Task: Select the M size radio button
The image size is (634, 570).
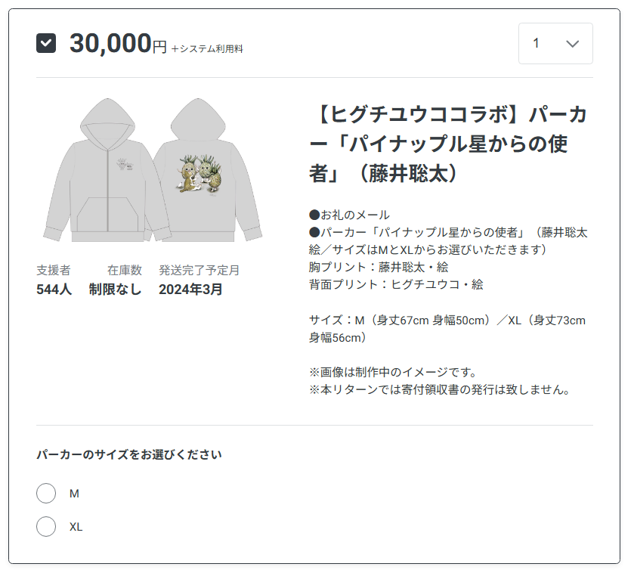Action: tap(46, 493)
